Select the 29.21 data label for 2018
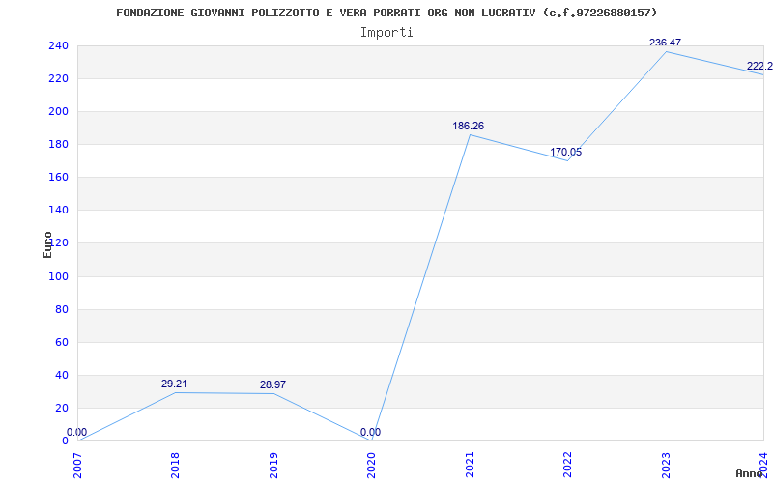 (x=174, y=384)
